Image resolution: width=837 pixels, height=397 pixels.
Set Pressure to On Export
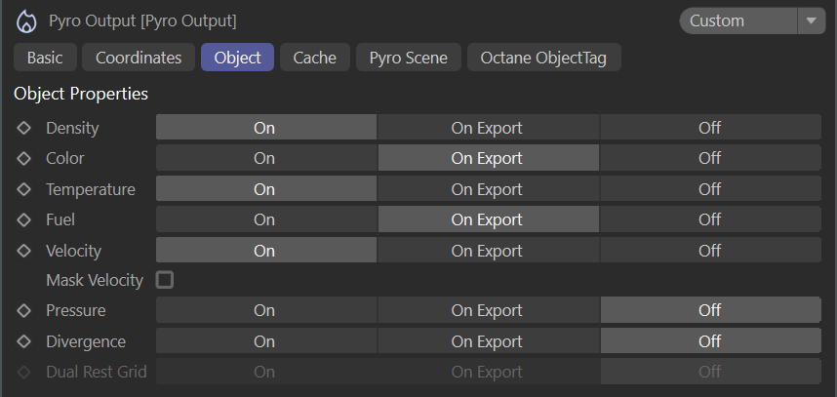coord(487,310)
